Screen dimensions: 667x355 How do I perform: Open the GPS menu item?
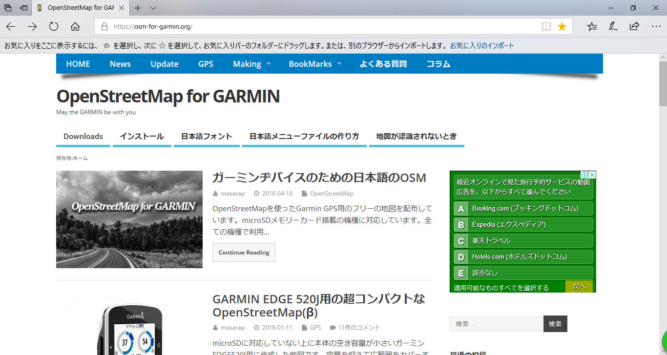(x=206, y=64)
